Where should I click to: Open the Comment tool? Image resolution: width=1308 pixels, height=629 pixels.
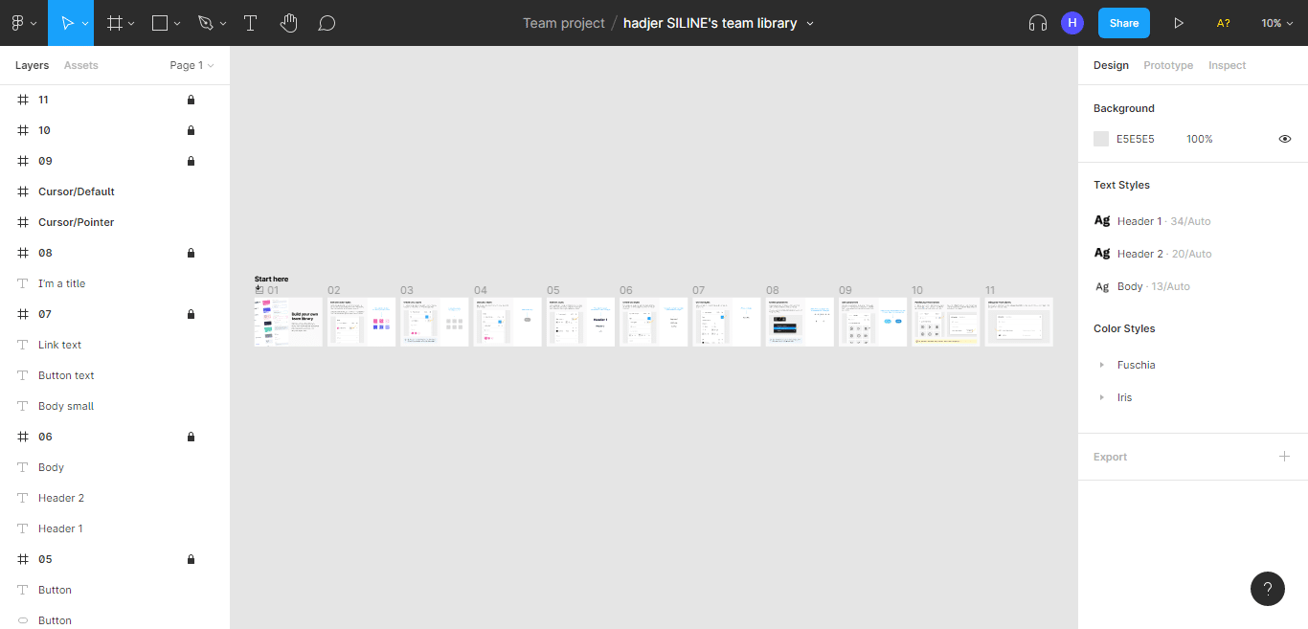pos(327,22)
